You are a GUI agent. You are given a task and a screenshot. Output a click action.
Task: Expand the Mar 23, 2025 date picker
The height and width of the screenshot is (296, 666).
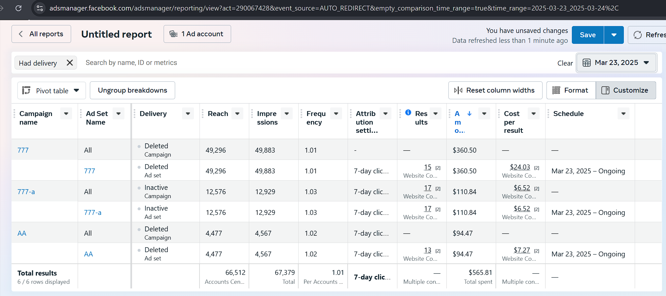pyautogui.click(x=616, y=63)
